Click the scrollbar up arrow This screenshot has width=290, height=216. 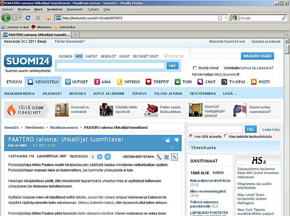pyautogui.click(x=287, y=41)
